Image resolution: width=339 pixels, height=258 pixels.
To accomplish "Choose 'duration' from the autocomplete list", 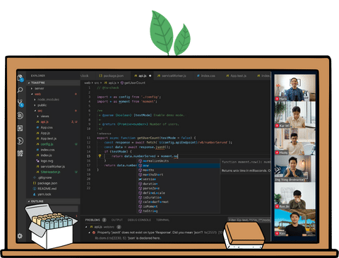I will (x=179, y=184).
